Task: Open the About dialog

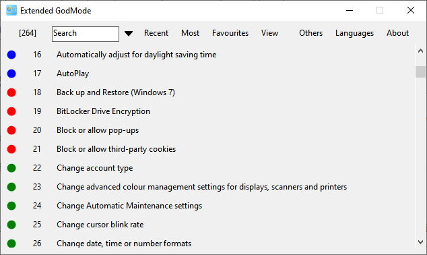Action: pos(397,33)
